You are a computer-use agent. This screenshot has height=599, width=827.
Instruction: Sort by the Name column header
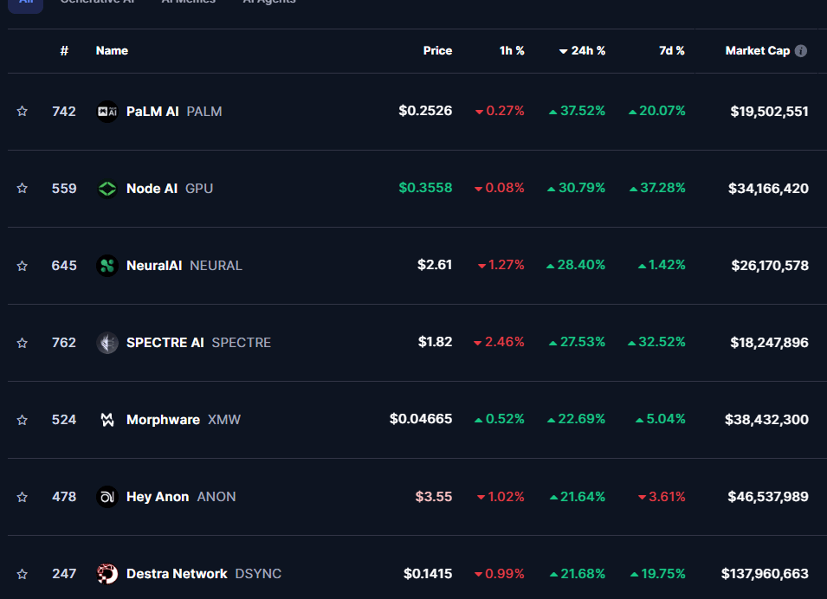click(x=112, y=50)
